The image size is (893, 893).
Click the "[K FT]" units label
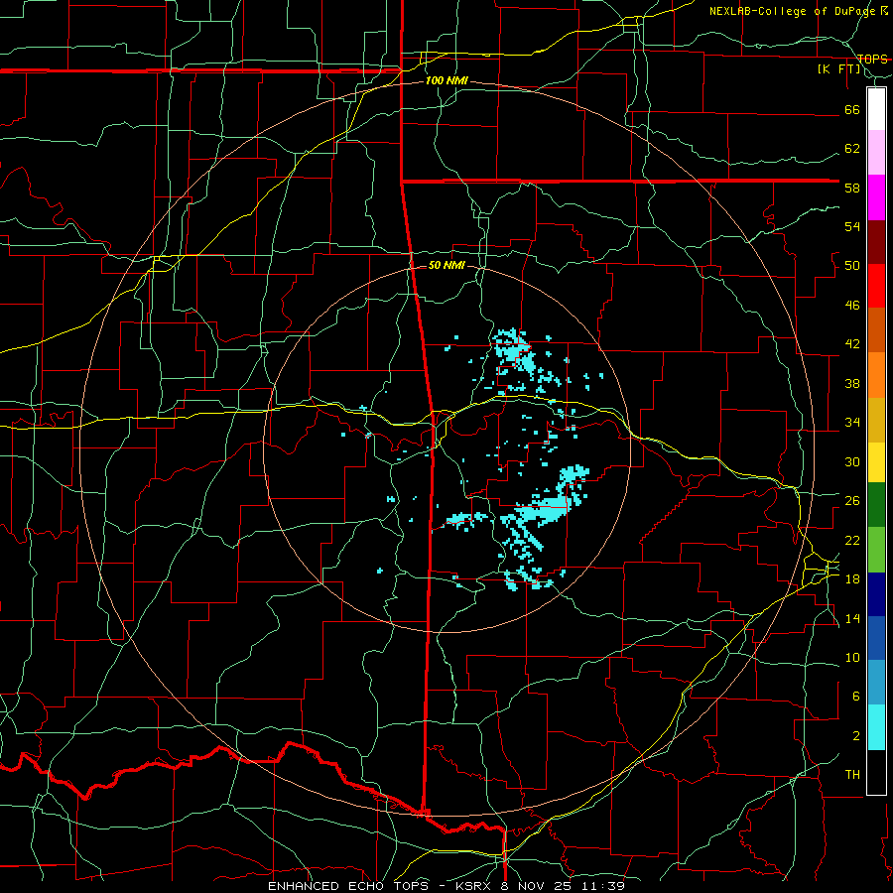coord(839,69)
